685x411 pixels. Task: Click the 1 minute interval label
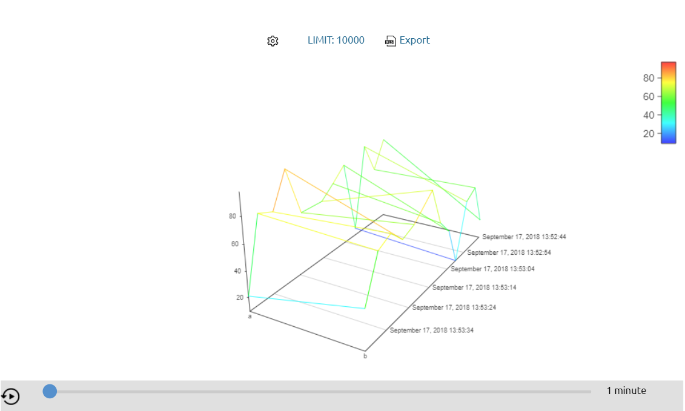(626, 391)
